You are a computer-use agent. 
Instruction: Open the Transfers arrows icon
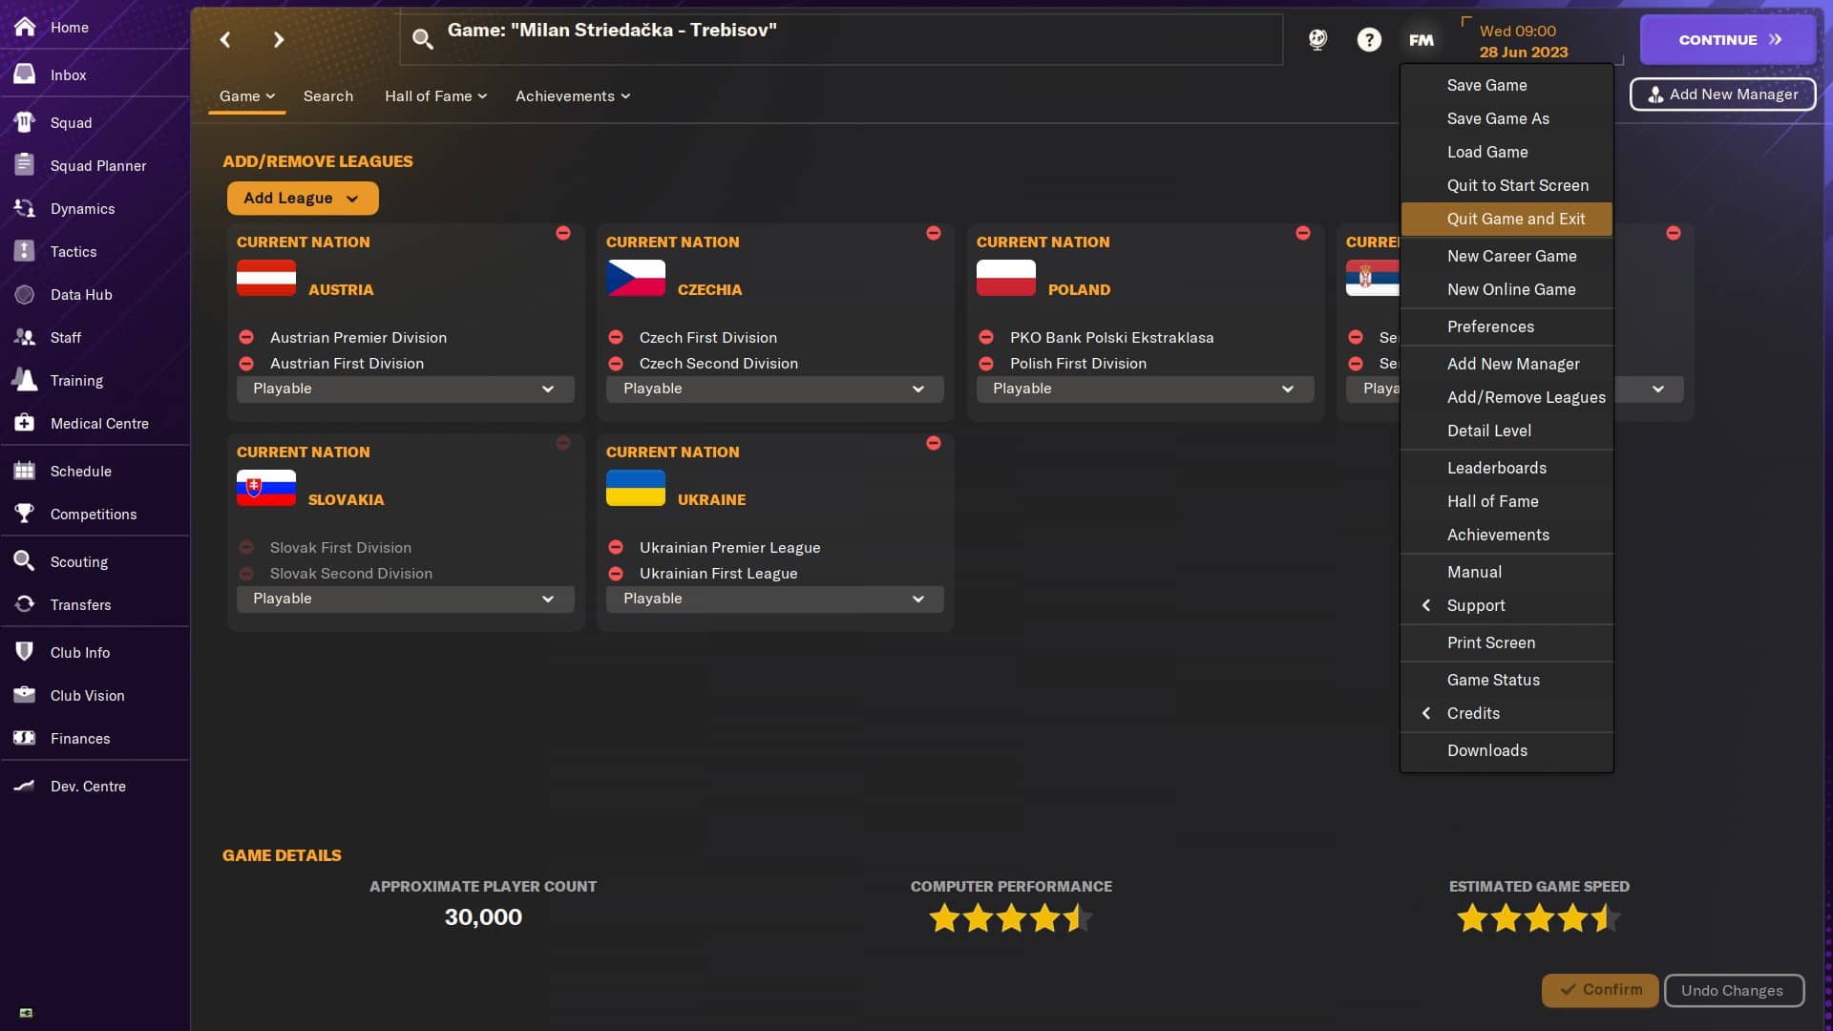tap(25, 604)
